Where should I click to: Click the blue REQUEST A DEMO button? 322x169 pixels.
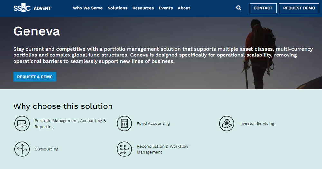(35, 77)
